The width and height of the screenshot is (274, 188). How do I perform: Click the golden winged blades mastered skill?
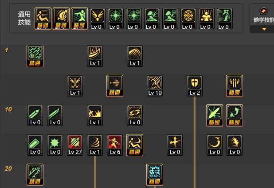point(235,86)
